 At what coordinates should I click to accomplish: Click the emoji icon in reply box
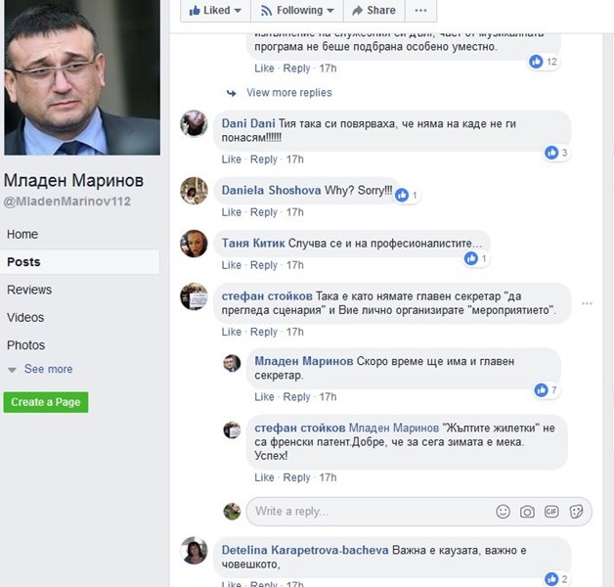pos(504,512)
